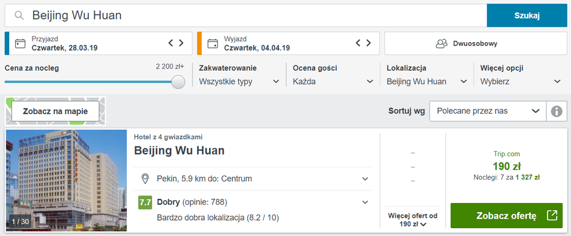The image size is (571, 236).
Task: Click Dobry (opinie: 788) text
Action: (x=192, y=202)
